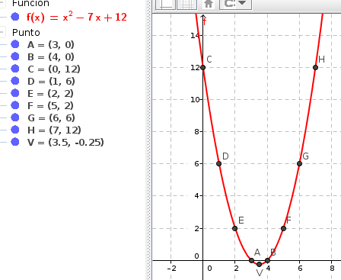This screenshot has height=280, width=341.
Task: Toggle the show axes button
Action: (x=165, y=5)
